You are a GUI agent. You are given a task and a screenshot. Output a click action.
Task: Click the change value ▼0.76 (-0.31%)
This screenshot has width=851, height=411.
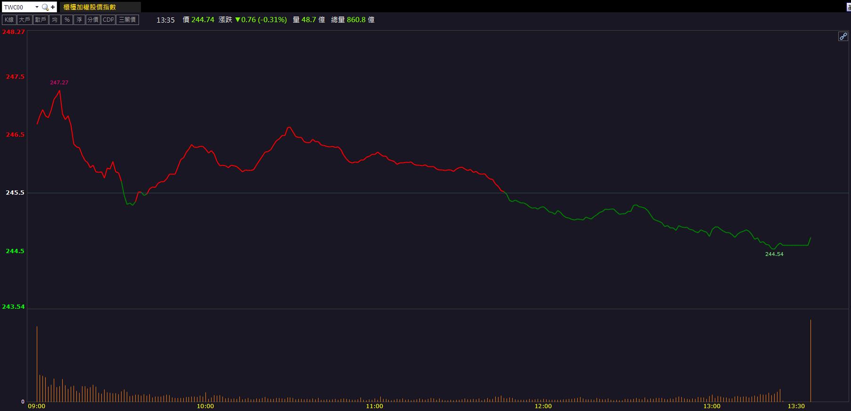261,20
